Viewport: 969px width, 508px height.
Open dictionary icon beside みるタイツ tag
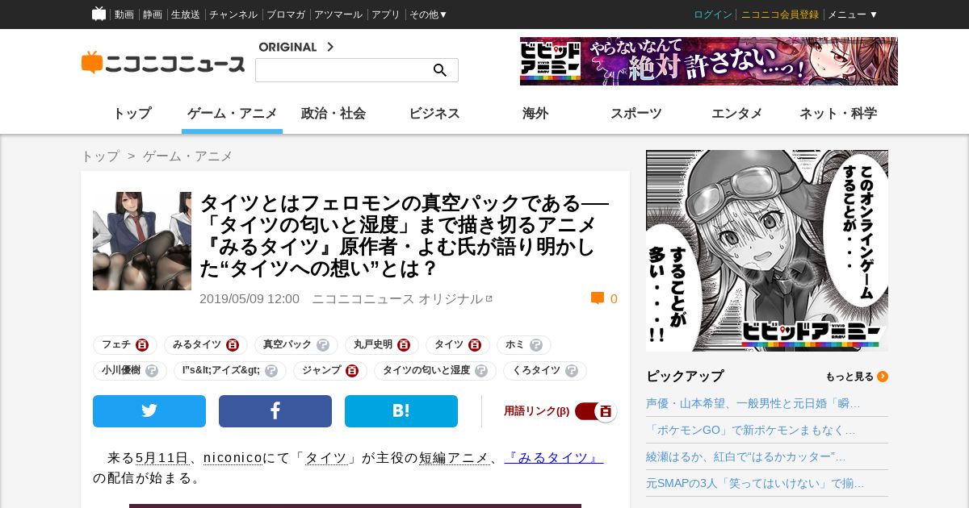[x=233, y=345]
